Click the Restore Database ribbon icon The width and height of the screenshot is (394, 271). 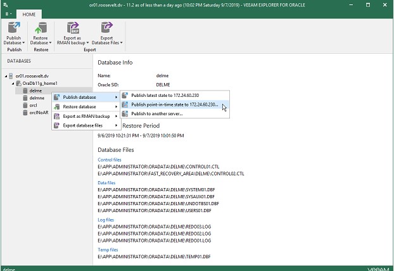tap(41, 28)
